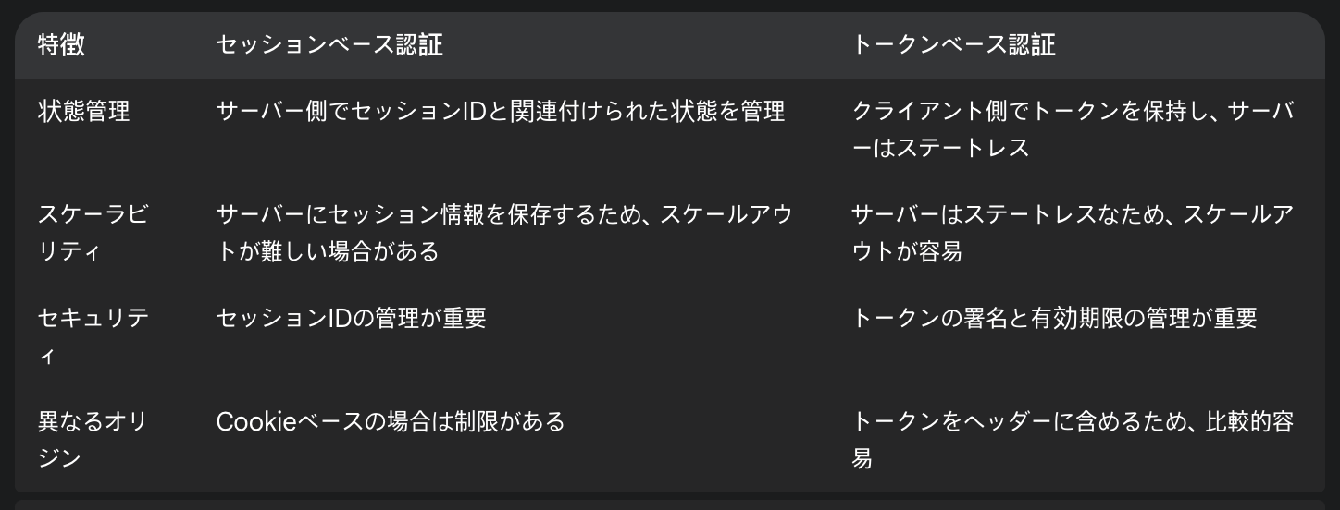The width and height of the screenshot is (1340, 510).
Task: Select the 異なるオリジン row label
Action: click(x=93, y=440)
